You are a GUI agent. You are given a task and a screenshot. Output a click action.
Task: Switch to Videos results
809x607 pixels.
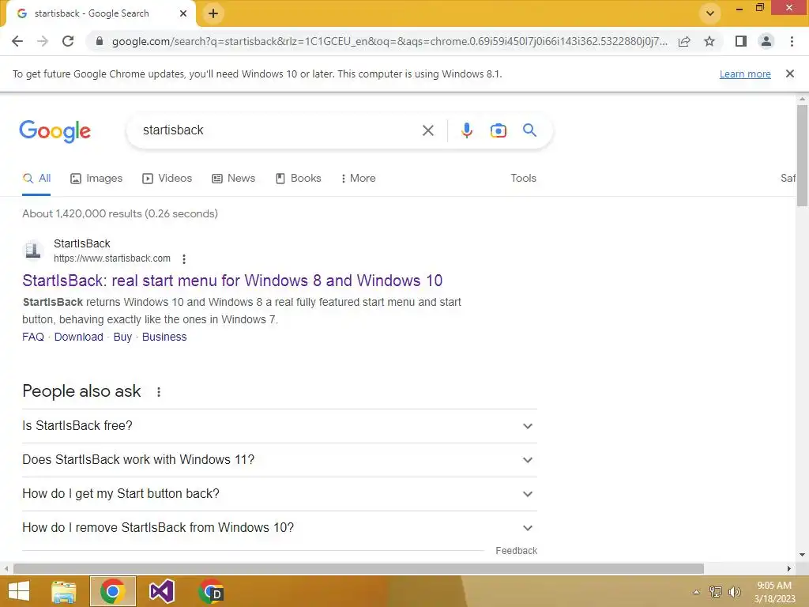(x=167, y=178)
